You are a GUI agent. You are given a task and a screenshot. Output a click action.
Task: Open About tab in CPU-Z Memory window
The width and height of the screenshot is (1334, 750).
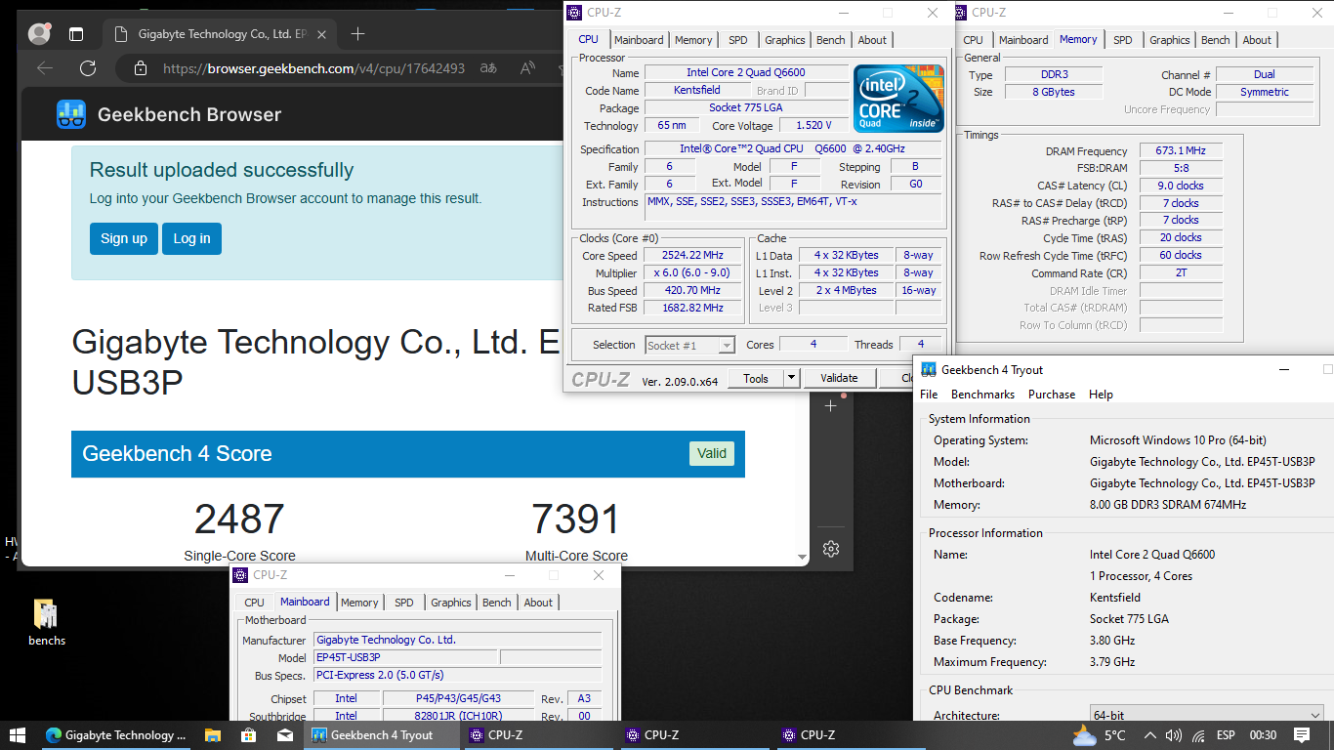coord(1258,40)
